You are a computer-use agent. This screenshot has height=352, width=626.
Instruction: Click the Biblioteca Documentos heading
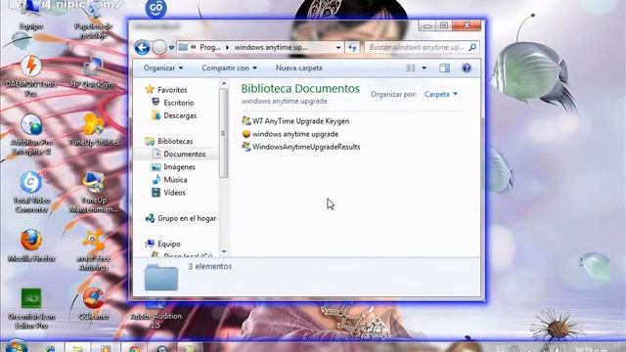(300, 89)
